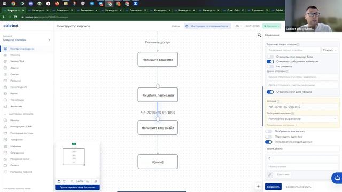Screen dimensions: 342x192
Task: Toggle Отображать как кнопку
Action: pyautogui.click(x=268, y=131)
